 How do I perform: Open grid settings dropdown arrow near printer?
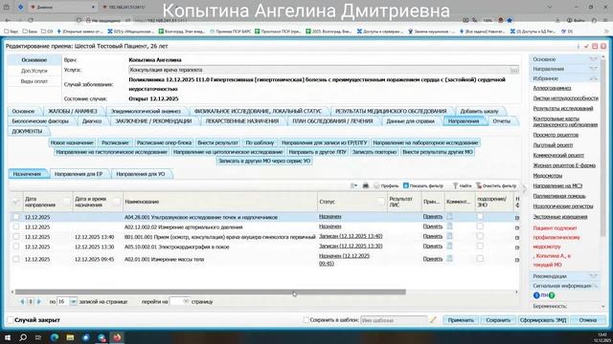click(353, 185)
